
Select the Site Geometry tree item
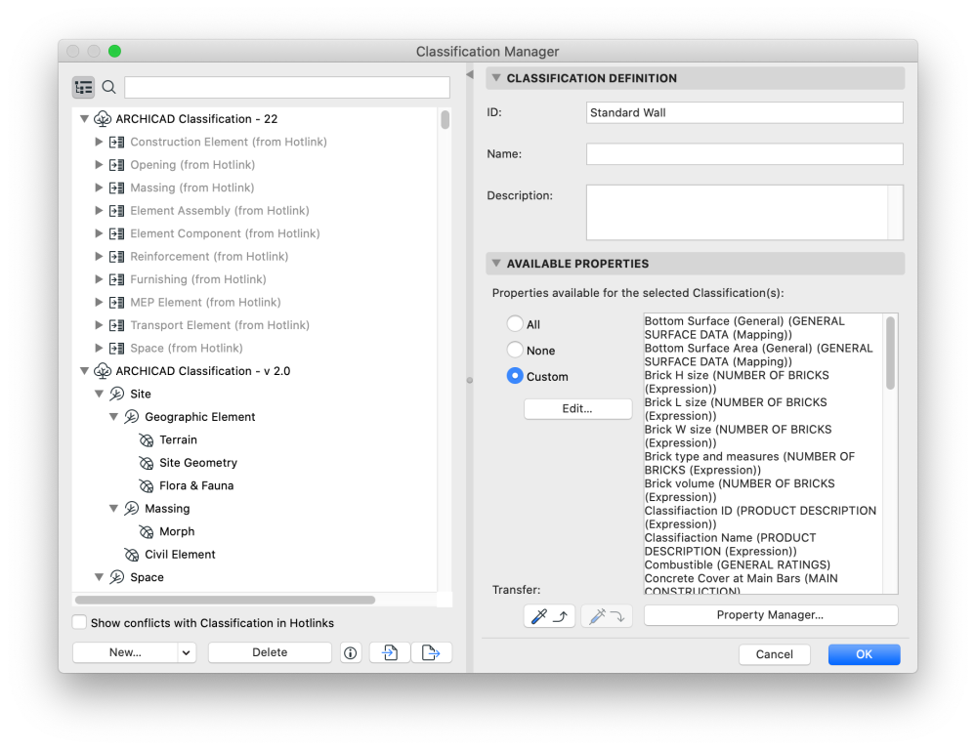point(198,463)
